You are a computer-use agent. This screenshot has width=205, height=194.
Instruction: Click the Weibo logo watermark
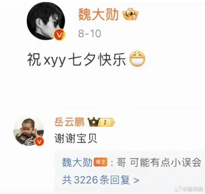[178, 189]
